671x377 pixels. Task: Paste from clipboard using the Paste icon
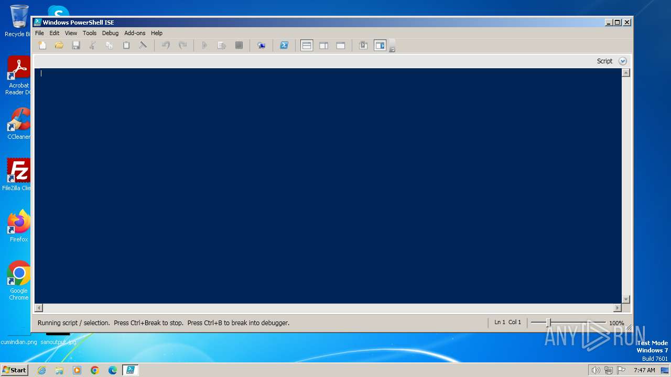pyautogui.click(x=126, y=46)
